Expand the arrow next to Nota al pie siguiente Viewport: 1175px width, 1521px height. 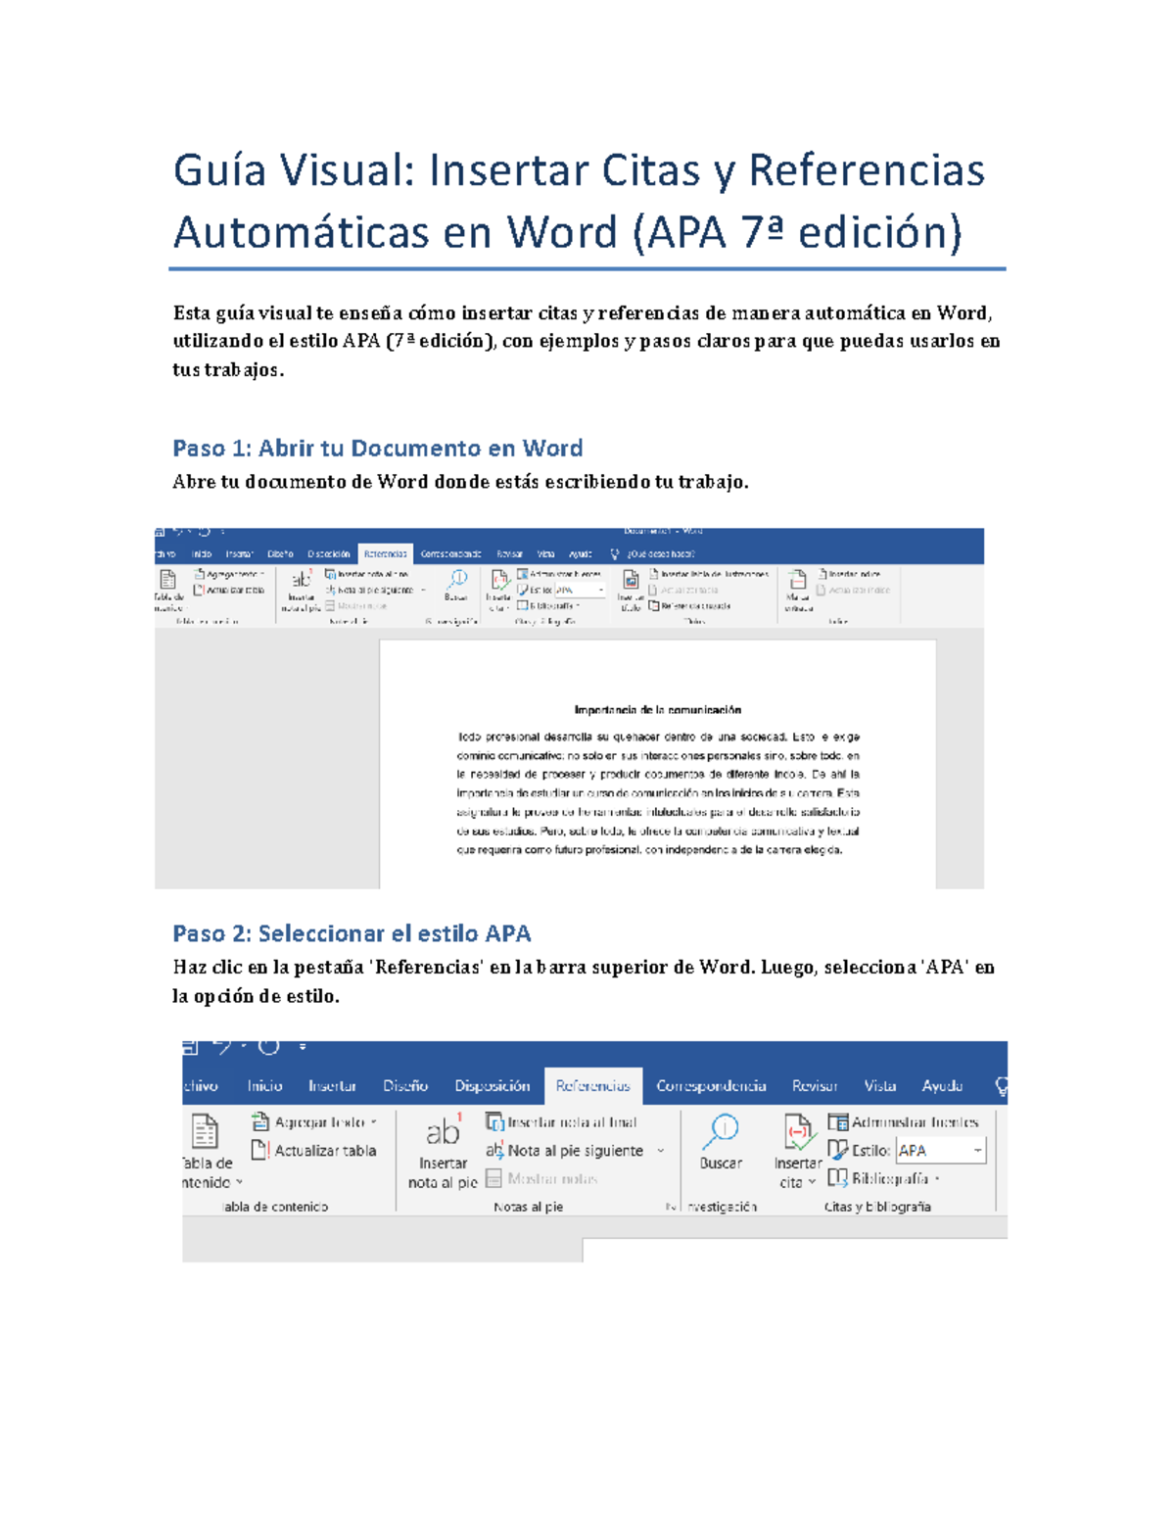click(x=661, y=1151)
